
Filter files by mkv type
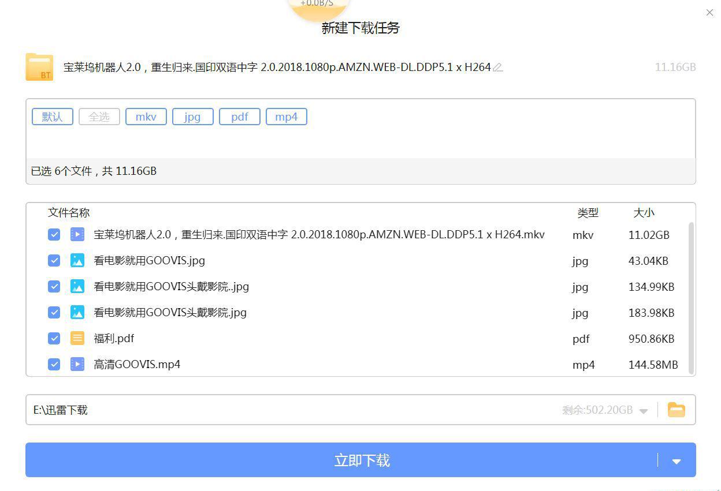coord(146,117)
